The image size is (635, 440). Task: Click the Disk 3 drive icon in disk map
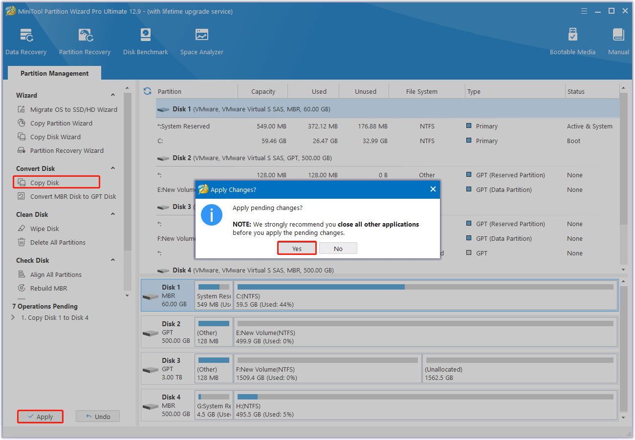point(150,369)
